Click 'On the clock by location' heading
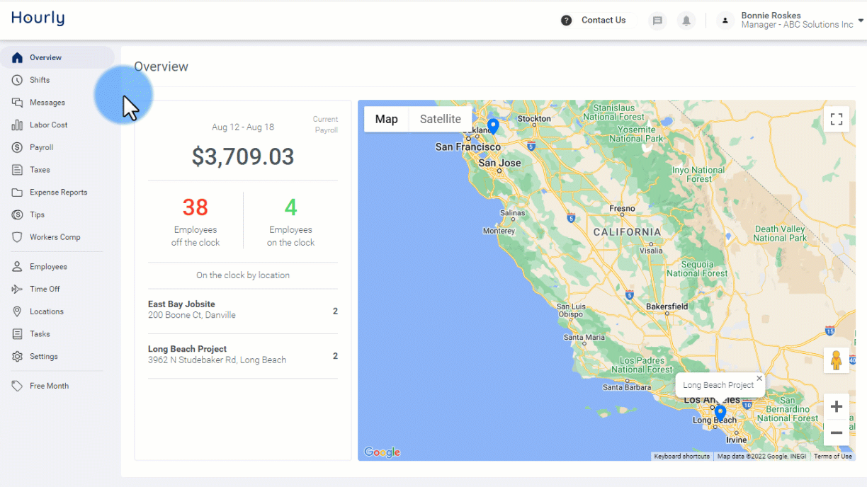The image size is (867, 487). (x=243, y=275)
